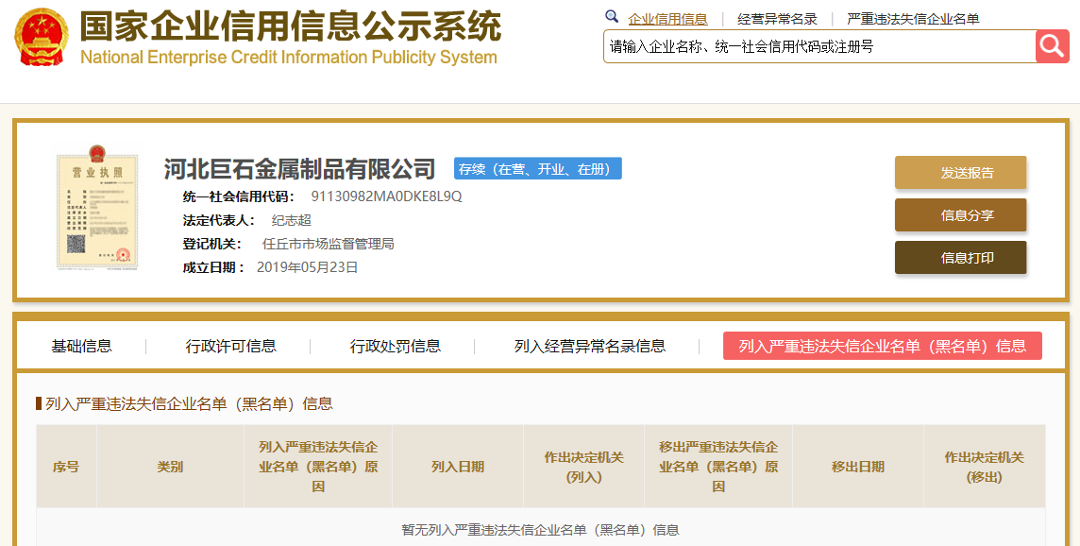Open the 列入严重违法失信企业名单（黑名单）信息 tab
This screenshot has width=1080, height=546.
[883, 346]
